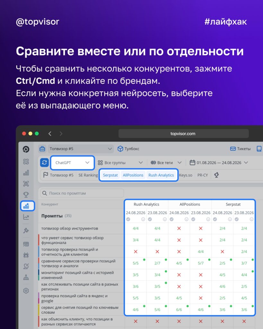Click the magnifier icon in prompt search
Image resolution: width=263 pixels, height=329 pixels.
click(44, 193)
